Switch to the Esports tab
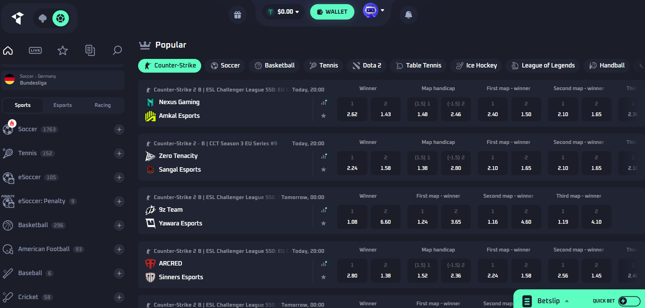The width and height of the screenshot is (645, 308). (x=62, y=105)
